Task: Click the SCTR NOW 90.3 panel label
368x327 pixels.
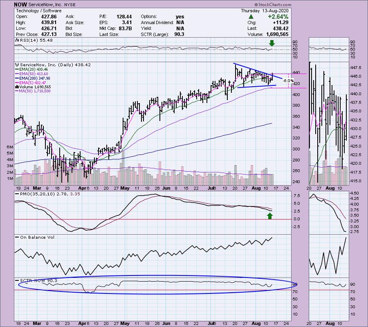Action: (x=38, y=280)
